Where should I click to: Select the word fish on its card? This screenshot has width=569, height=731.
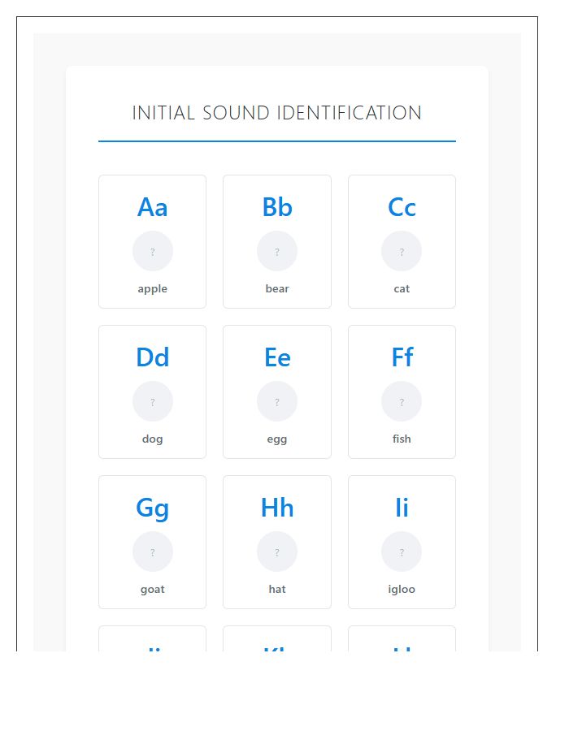(402, 439)
